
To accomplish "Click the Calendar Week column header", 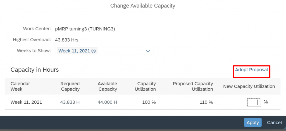I will coord(20,86).
